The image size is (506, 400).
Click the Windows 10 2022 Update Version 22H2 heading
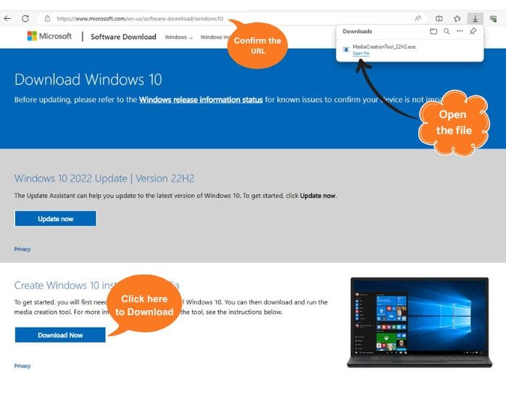[104, 178]
